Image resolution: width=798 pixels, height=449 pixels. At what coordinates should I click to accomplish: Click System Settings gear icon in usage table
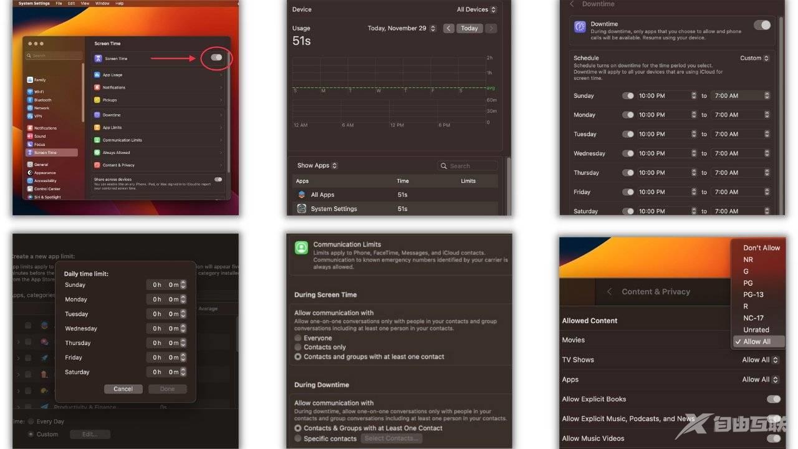[x=302, y=209]
